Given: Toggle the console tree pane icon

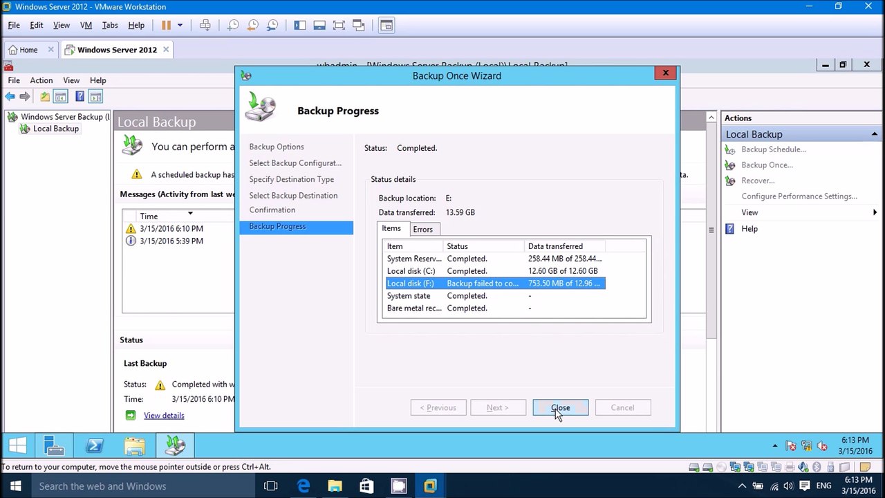Looking at the screenshot, I should 61,97.
